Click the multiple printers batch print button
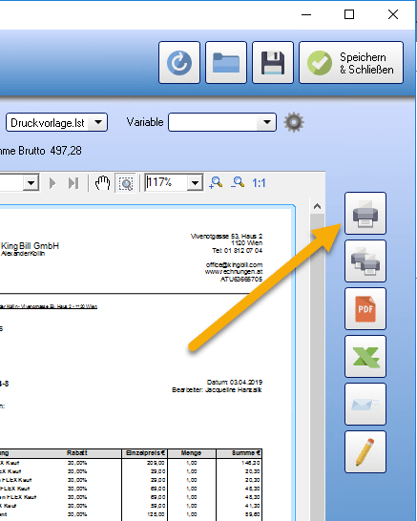 pos(365,260)
